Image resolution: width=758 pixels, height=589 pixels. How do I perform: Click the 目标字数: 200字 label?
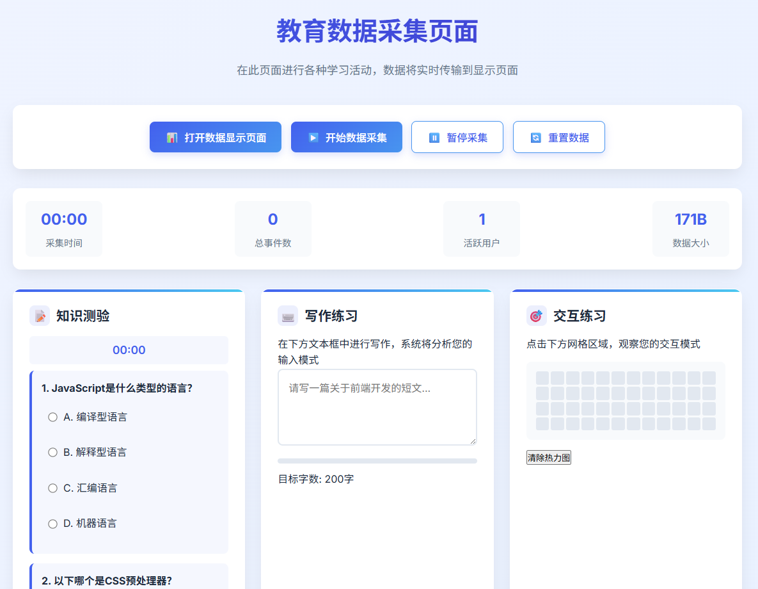pyautogui.click(x=315, y=479)
